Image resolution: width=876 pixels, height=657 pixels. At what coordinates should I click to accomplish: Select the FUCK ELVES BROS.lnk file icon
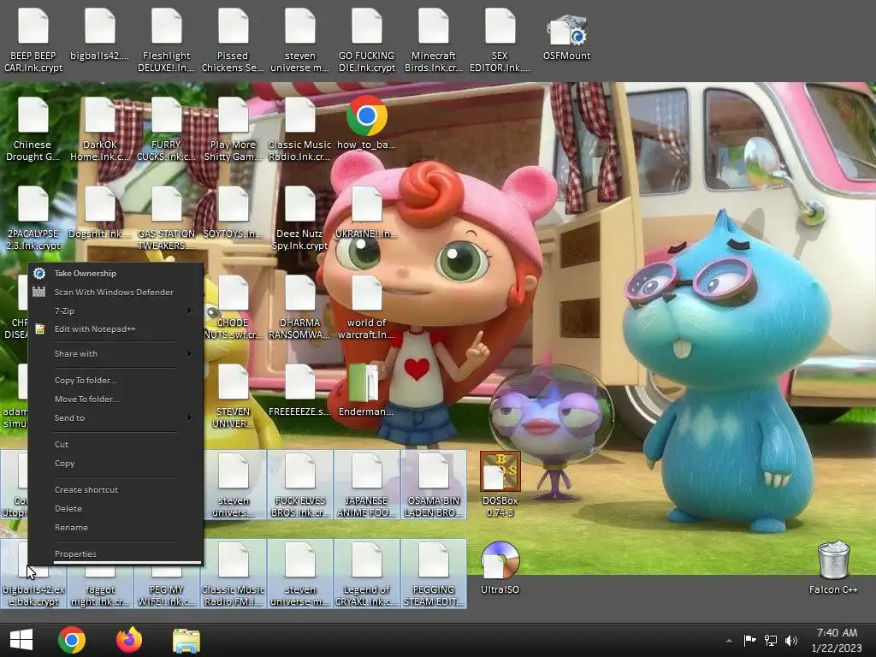click(300, 485)
